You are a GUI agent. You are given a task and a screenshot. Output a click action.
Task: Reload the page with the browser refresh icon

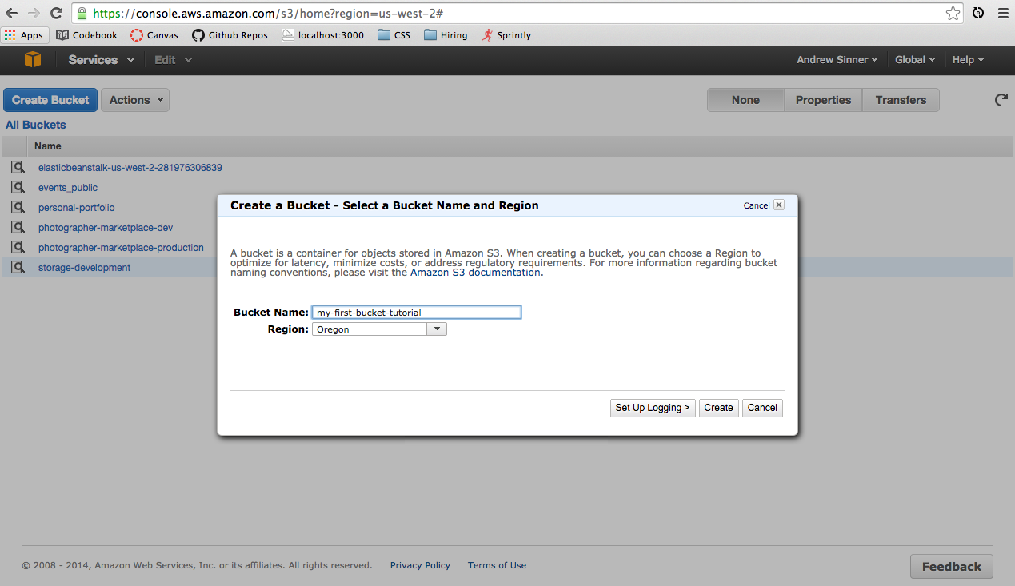tap(56, 14)
